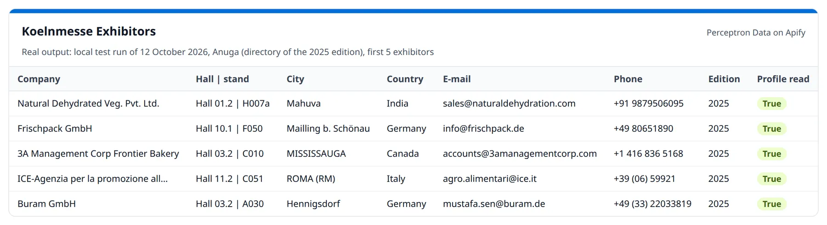
Task: Click email mustafa.sen@buram.de
Action: click(494, 204)
